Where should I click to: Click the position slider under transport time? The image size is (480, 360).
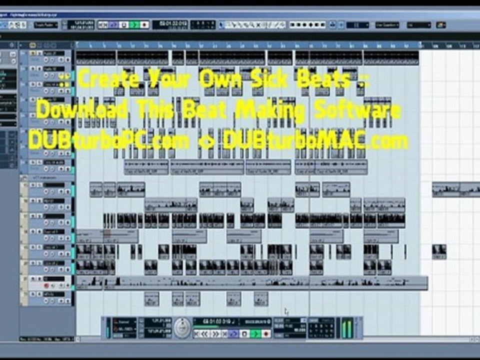click(x=232, y=327)
